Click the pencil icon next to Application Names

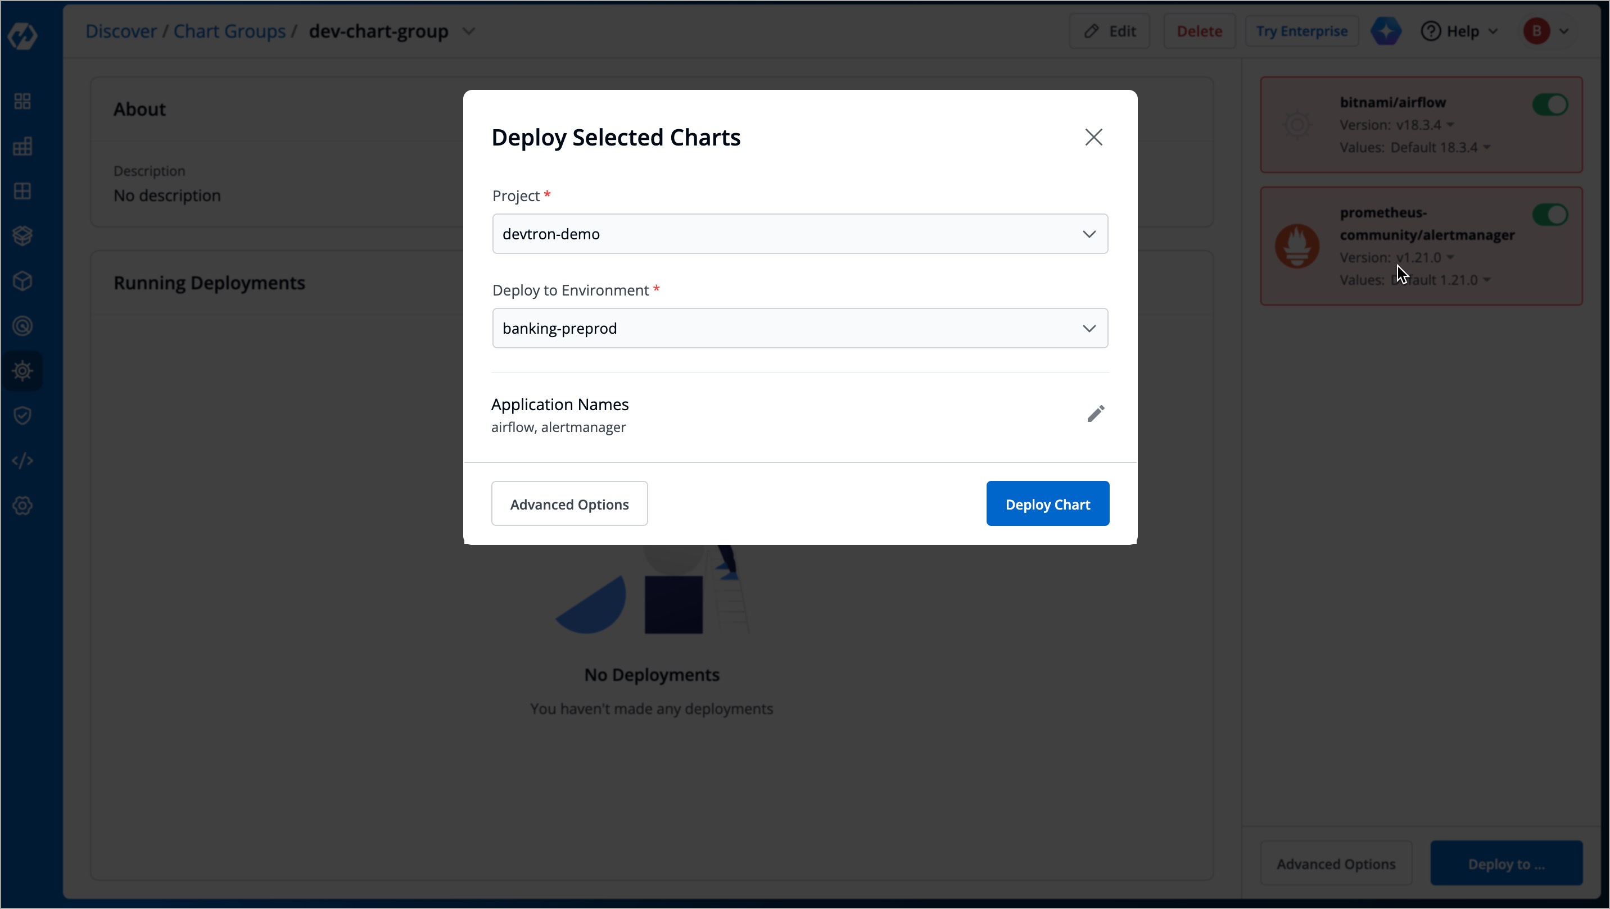point(1096,413)
